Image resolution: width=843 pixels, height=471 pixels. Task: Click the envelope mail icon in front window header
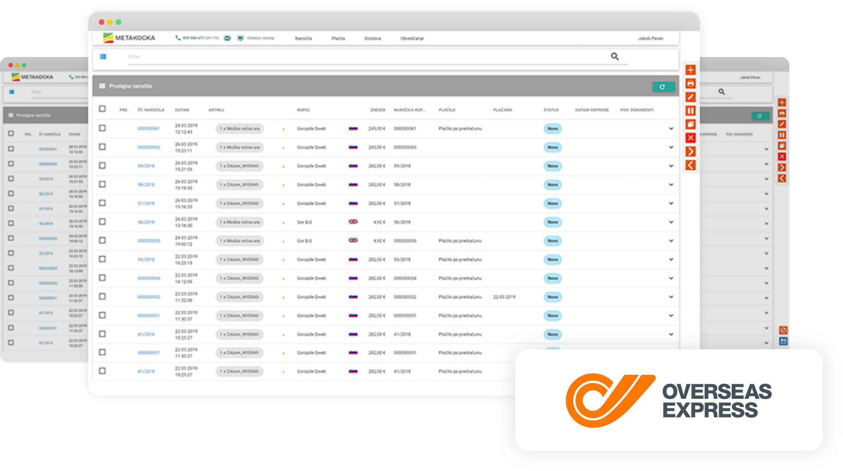pyautogui.click(x=227, y=38)
